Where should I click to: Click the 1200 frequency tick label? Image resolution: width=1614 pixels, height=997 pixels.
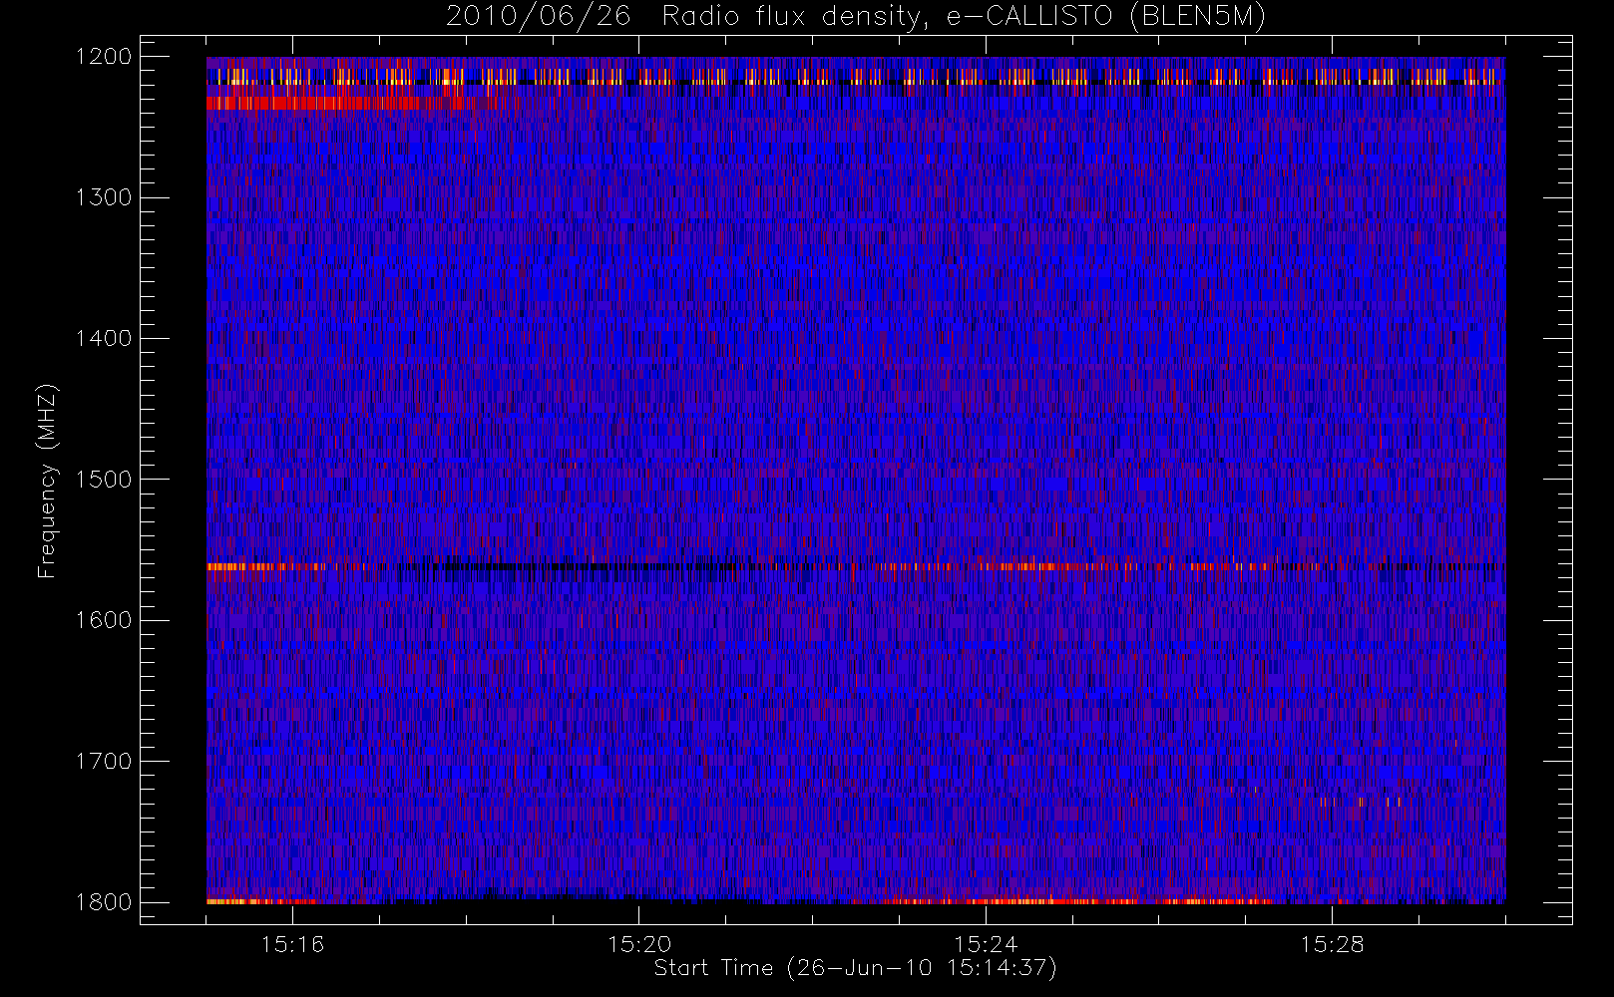coord(104,57)
